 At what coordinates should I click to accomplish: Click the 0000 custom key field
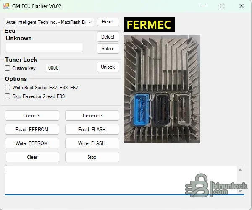52,68
